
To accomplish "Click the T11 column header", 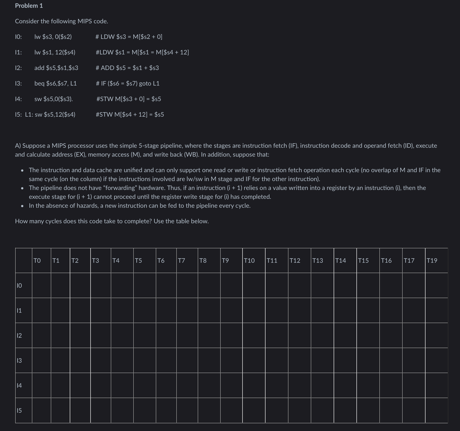I will [x=277, y=260].
